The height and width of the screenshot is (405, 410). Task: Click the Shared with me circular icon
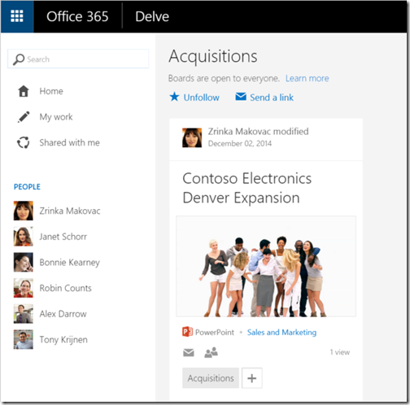tap(24, 142)
